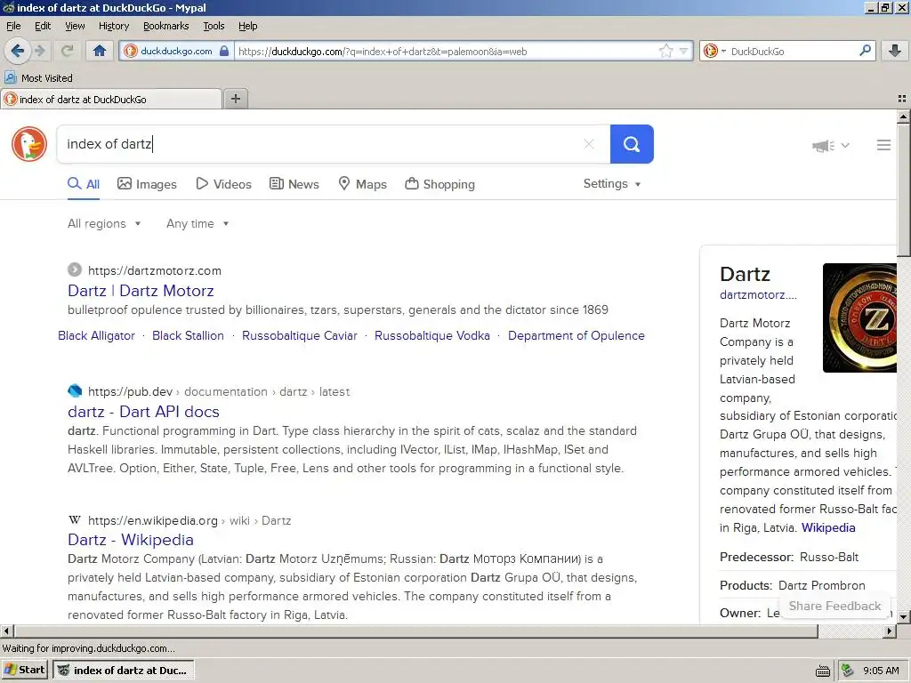This screenshot has height=683, width=911.
Task: Click the dartzmotorz.com result favicon
Action: click(x=75, y=269)
